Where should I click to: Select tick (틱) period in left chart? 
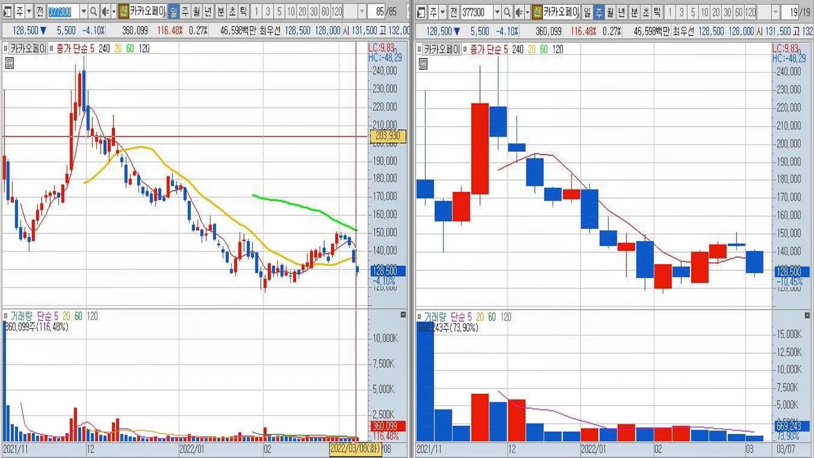point(244,12)
